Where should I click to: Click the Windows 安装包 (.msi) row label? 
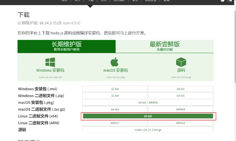pos(38,89)
